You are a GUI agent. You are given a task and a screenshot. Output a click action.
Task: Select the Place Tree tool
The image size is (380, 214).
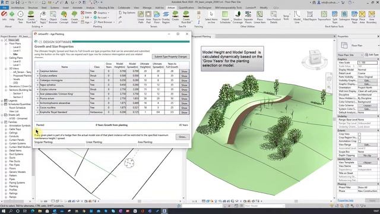tap(21, 17)
